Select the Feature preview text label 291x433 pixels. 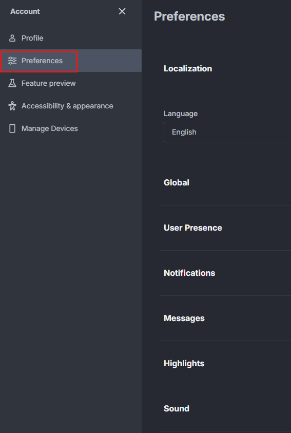[49, 83]
